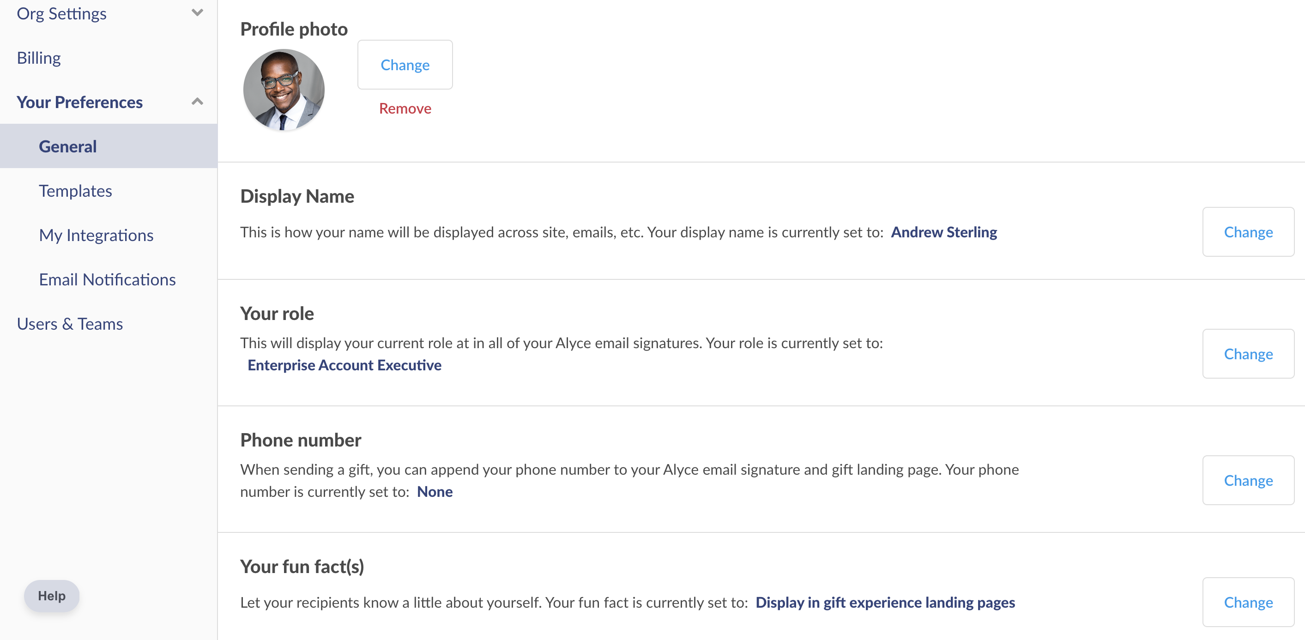Screen dimensions: 1305x640
Task: Remove the profile photo
Action: tap(405, 109)
